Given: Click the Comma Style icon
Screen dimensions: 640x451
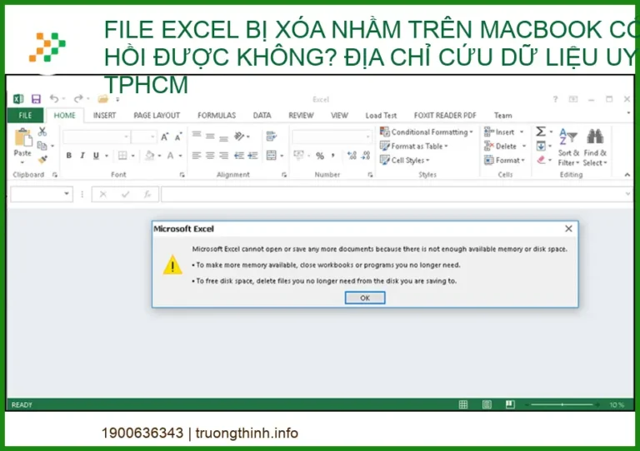Looking at the screenshot, I should point(333,156).
